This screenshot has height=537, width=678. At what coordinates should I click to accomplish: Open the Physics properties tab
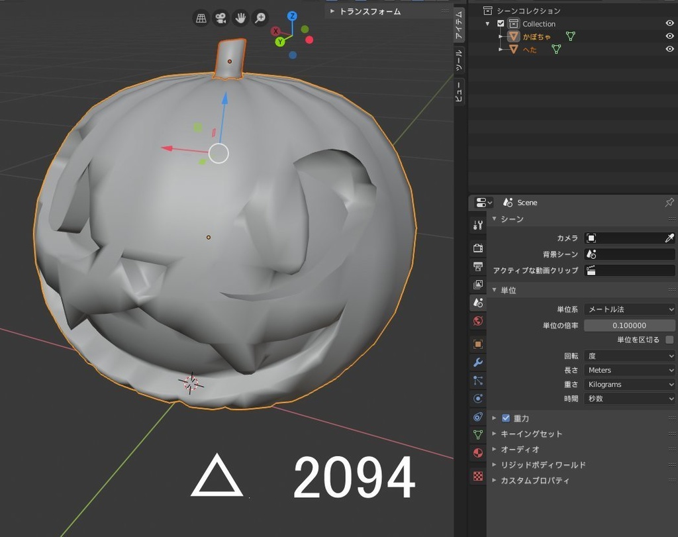point(478,399)
